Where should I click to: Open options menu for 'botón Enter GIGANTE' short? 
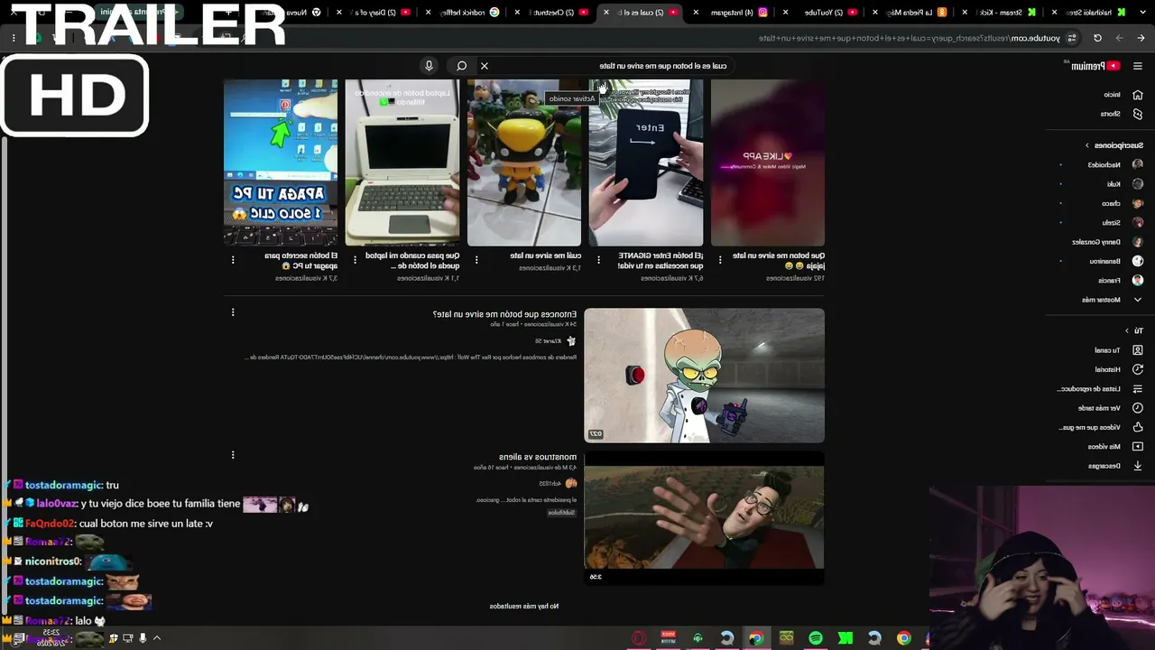[598, 260]
